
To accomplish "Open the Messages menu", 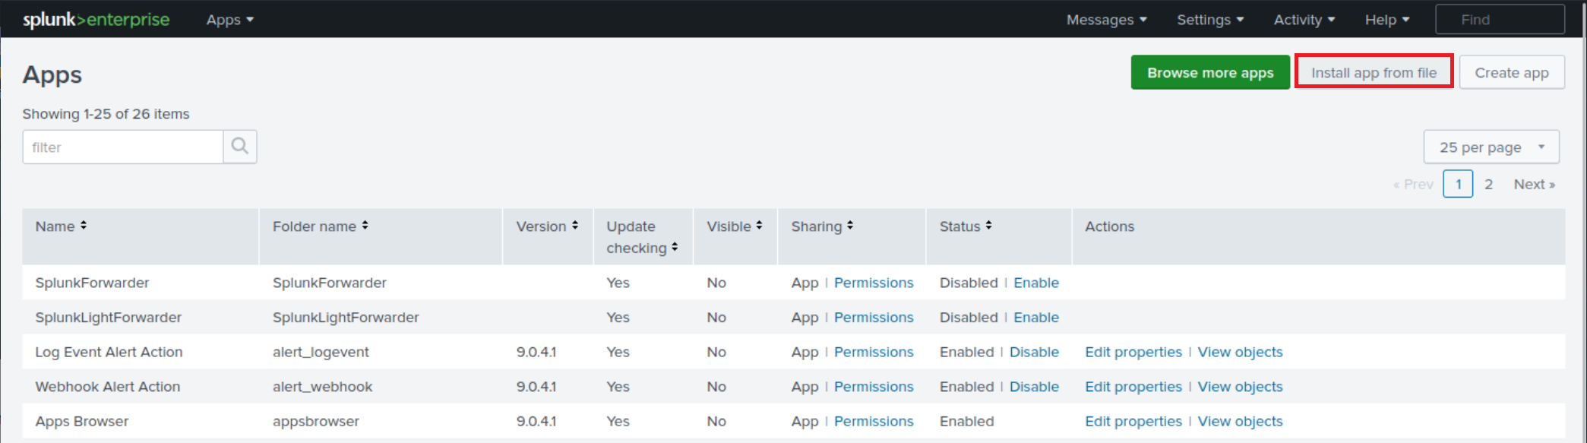I will click(x=1106, y=20).
